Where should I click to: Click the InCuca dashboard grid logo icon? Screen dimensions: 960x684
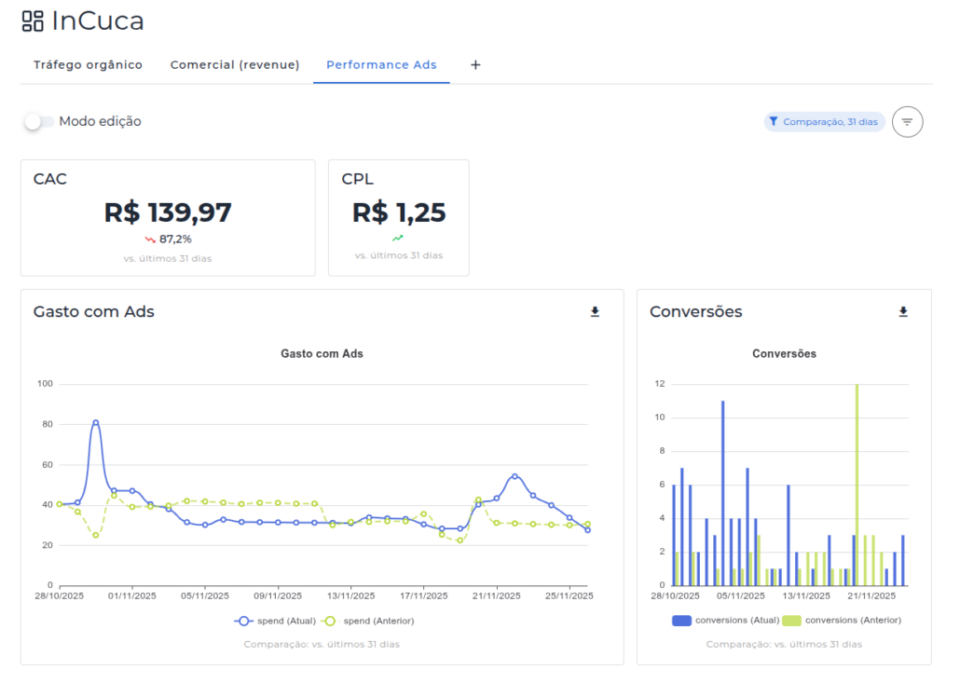pos(33,21)
